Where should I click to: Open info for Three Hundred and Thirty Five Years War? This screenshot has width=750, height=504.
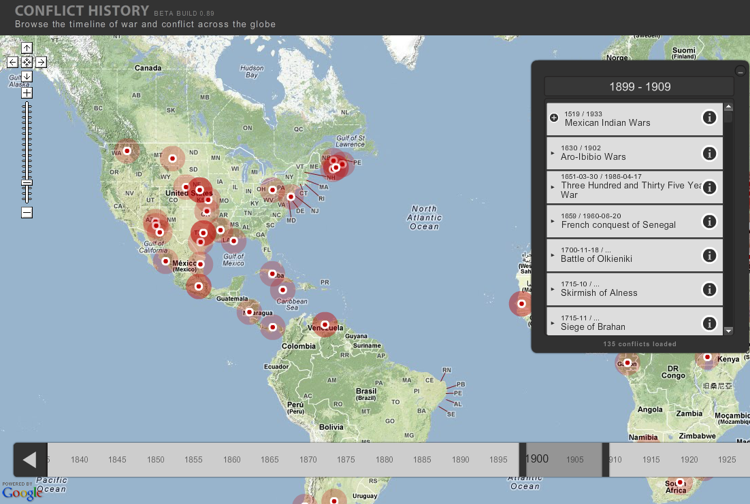[709, 188]
